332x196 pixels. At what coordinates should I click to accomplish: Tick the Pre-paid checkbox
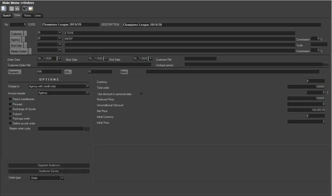(x=10, y=104)
